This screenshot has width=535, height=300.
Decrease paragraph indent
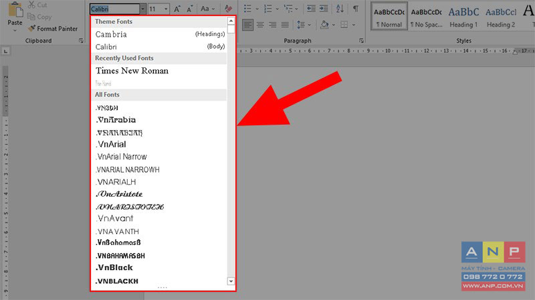[x=311, y=9]
